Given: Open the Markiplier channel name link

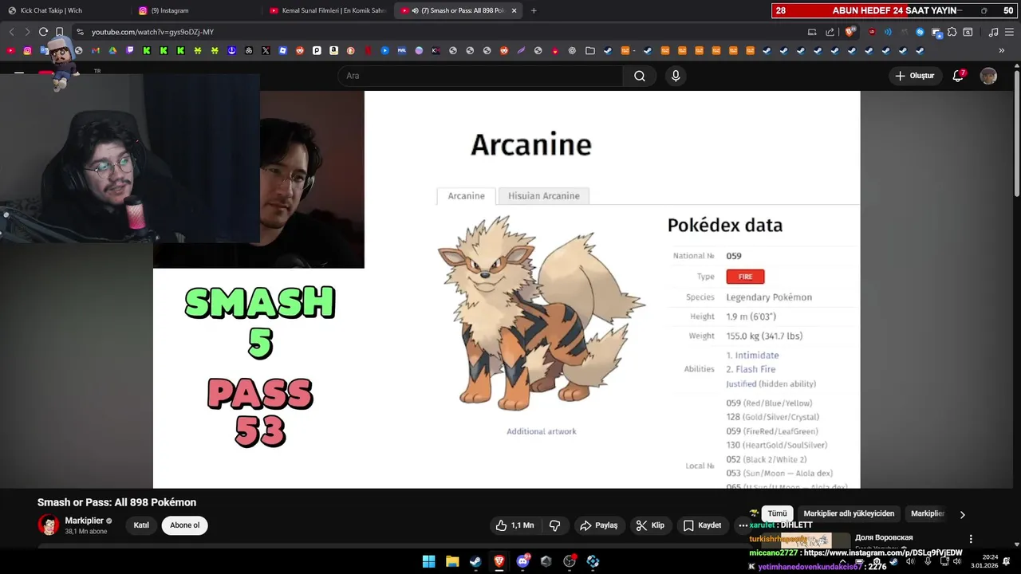Looking at the screenshot, I should pos(84,521).
